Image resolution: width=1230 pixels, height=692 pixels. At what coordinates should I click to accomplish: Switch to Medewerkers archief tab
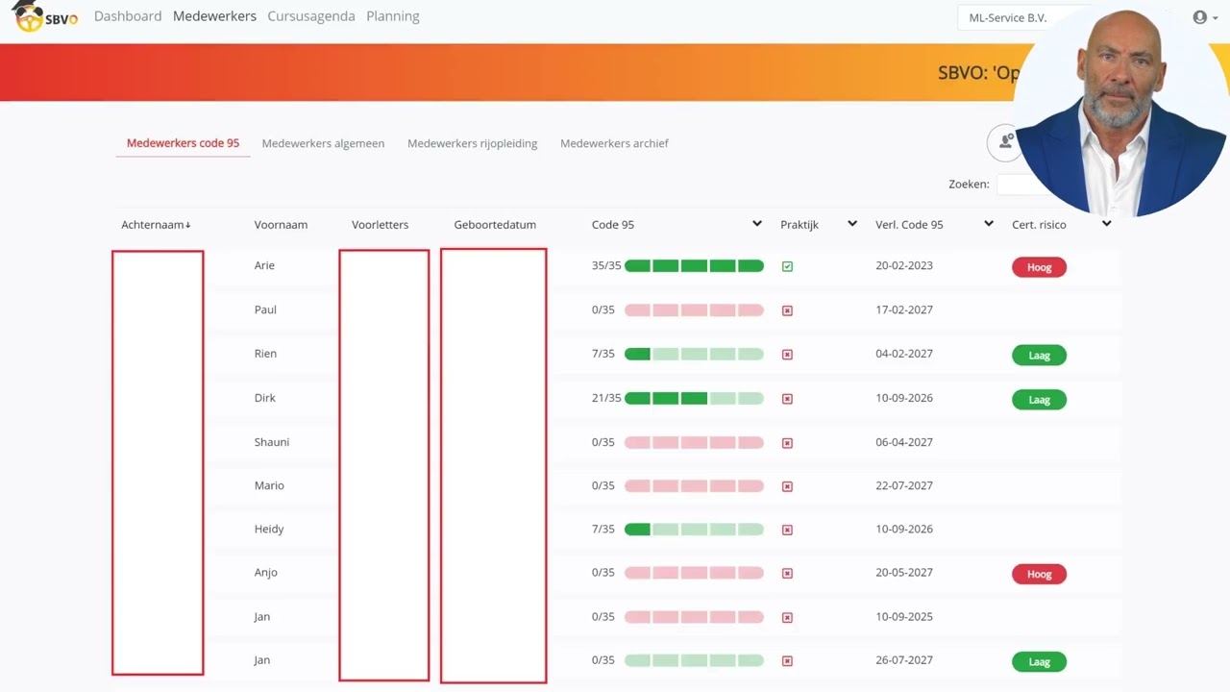point(614,143)
